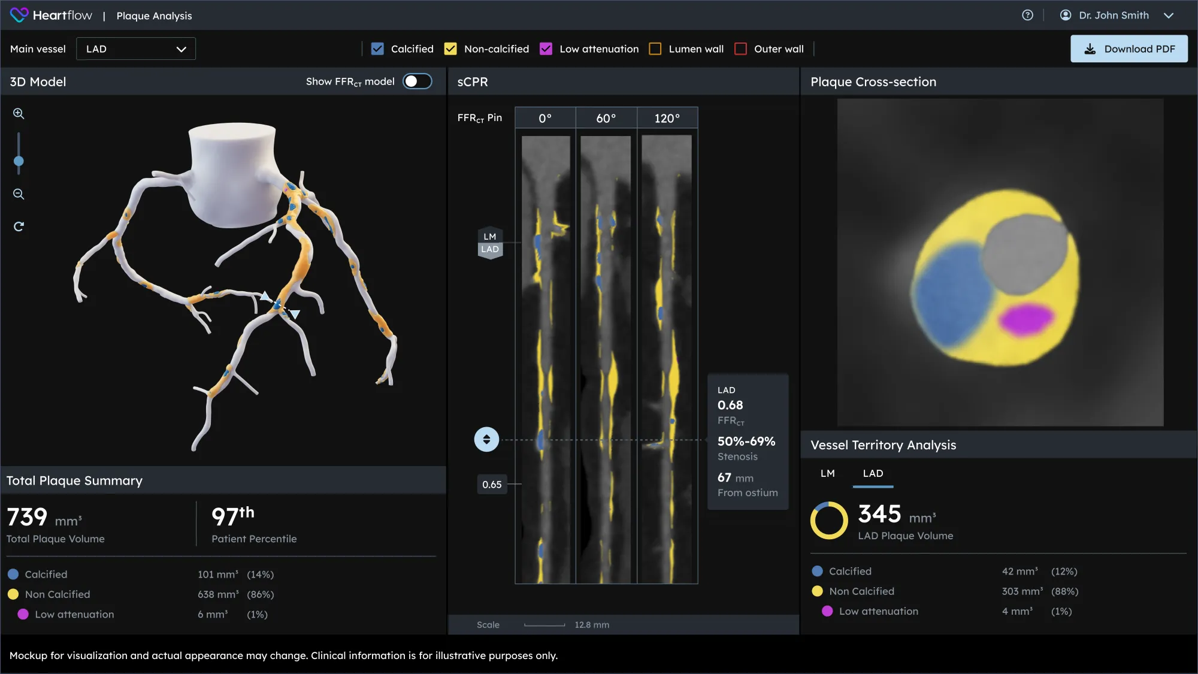The width and height of the screenshot is (1198, 674).
Task: Click the Download PDF button
Action: 1129,49
